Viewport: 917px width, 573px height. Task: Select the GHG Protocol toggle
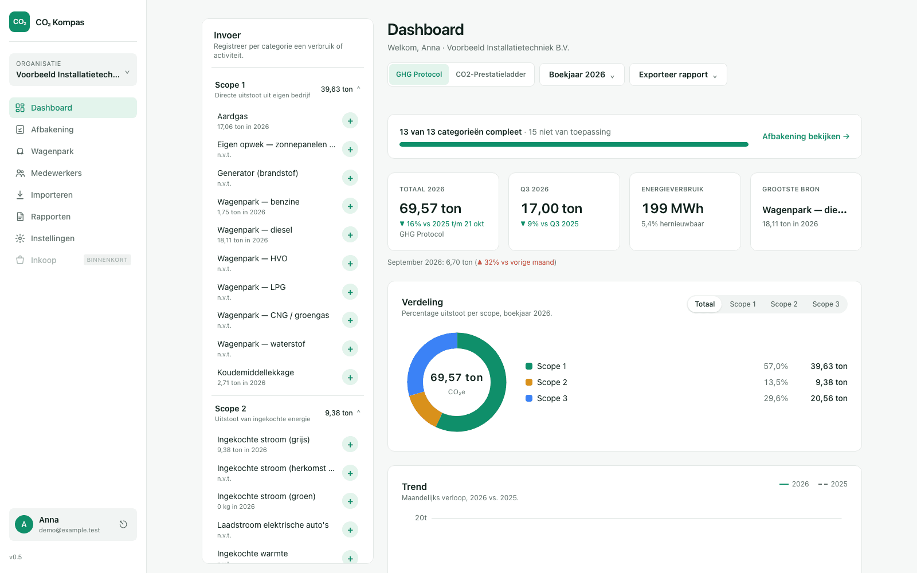tap(419, 74)
